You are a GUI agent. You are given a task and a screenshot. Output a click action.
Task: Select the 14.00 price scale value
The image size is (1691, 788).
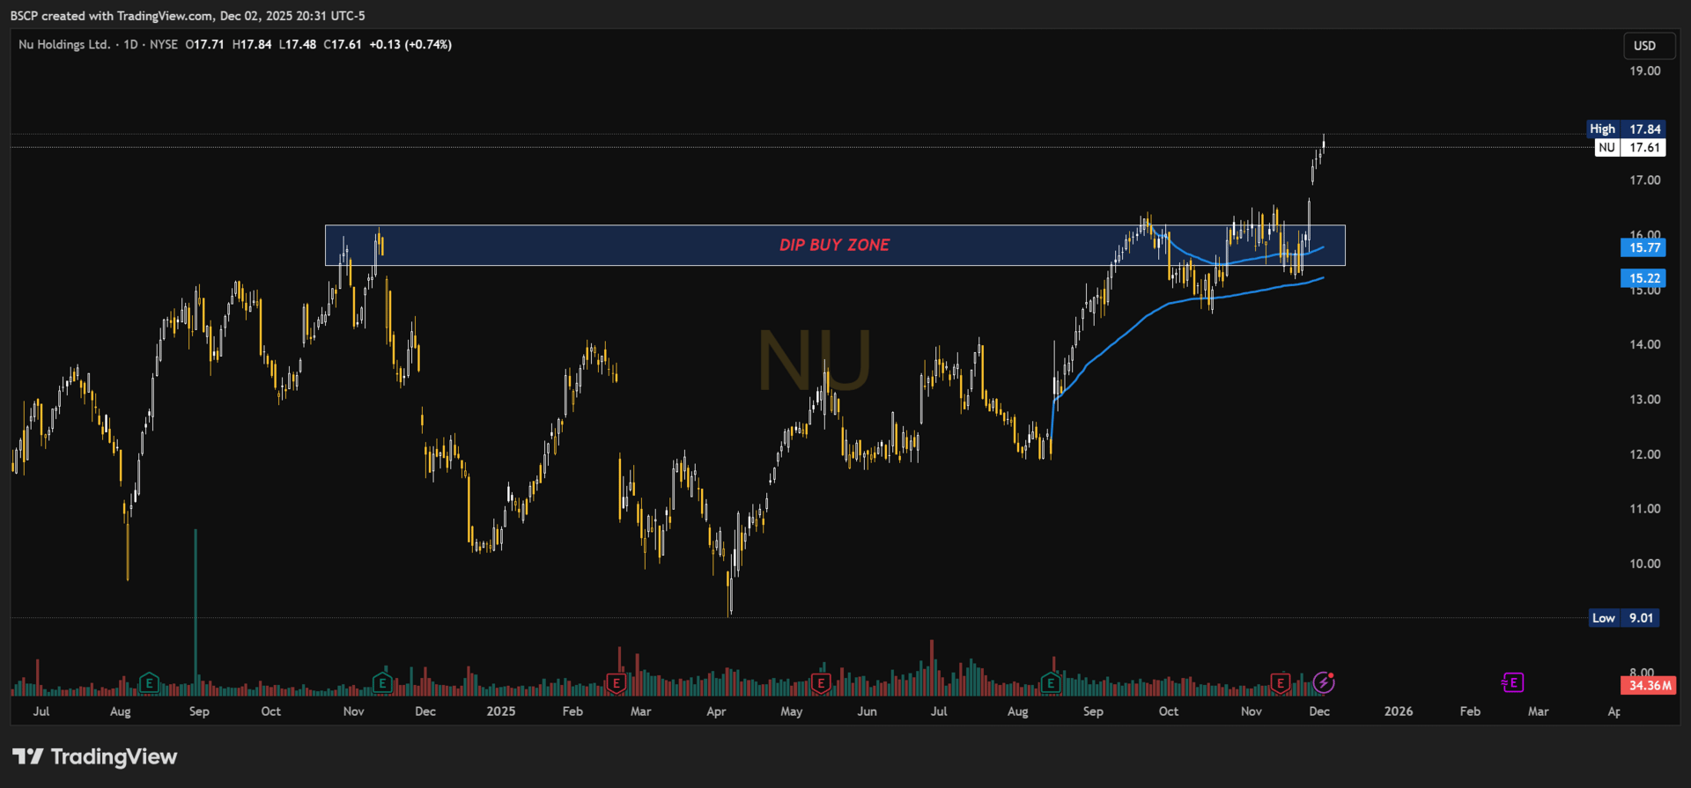pyautogui.click(x=1644, y=344)
